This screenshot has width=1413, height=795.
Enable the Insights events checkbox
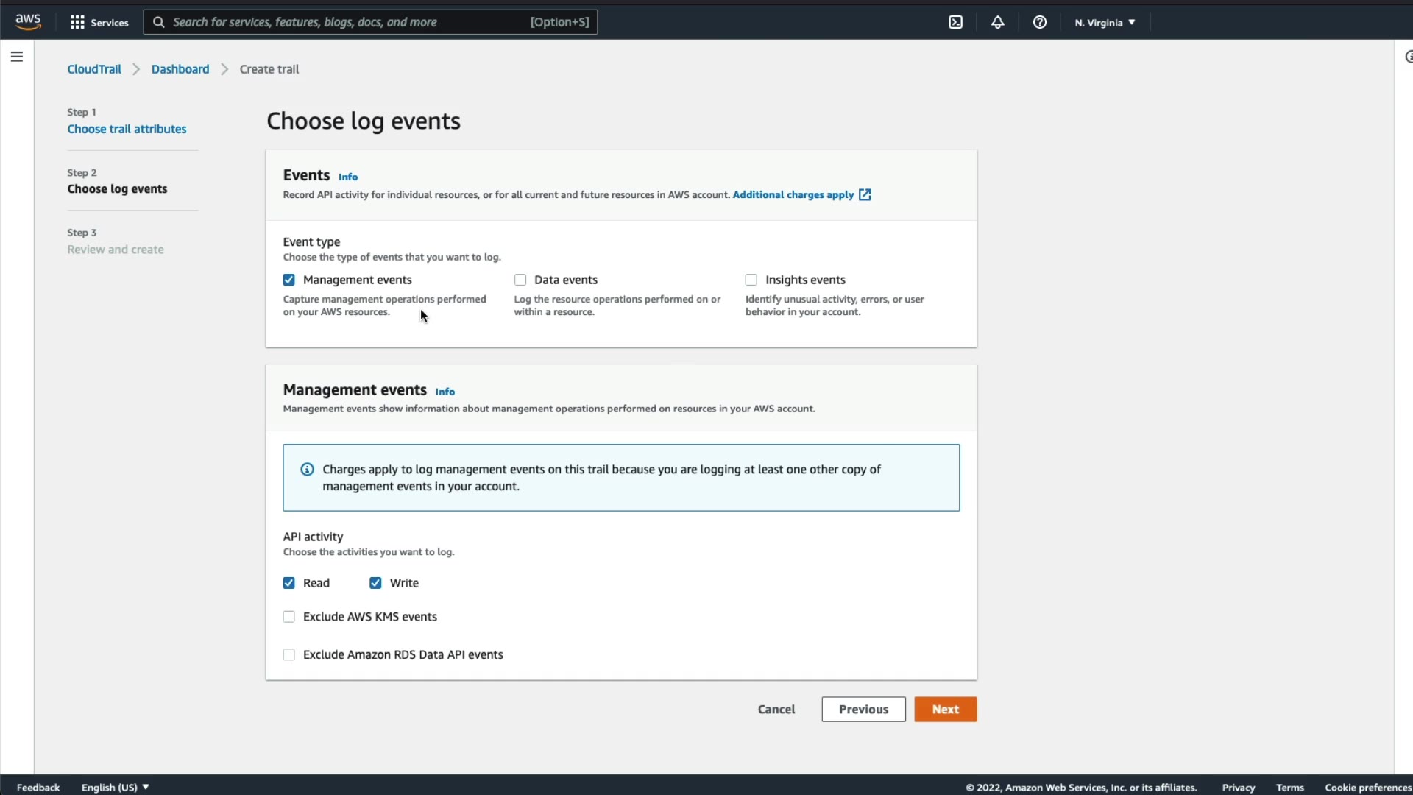[x=751, y=280]
